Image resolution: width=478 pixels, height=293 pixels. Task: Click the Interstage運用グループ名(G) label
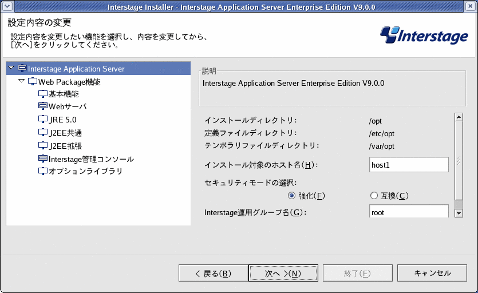pos(255,212)
